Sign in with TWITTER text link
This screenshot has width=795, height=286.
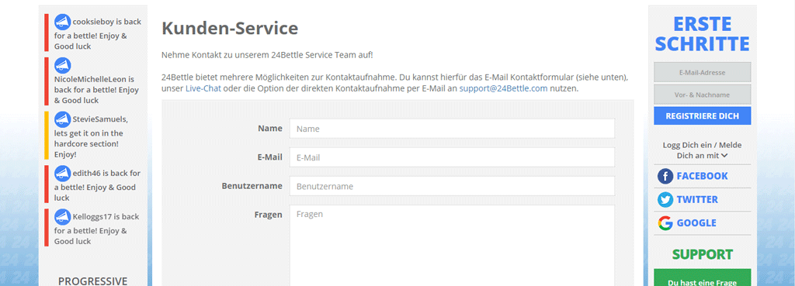pos(697,199)
